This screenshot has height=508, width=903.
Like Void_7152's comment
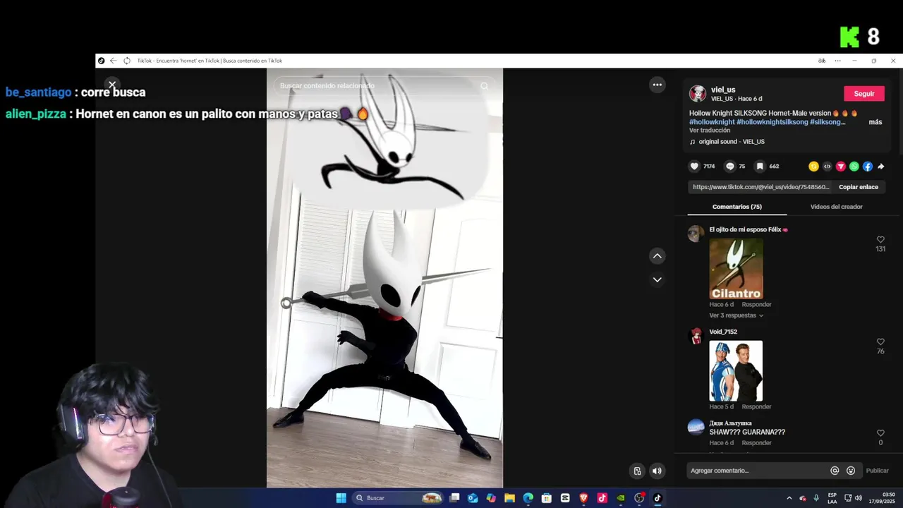point(880,342)
